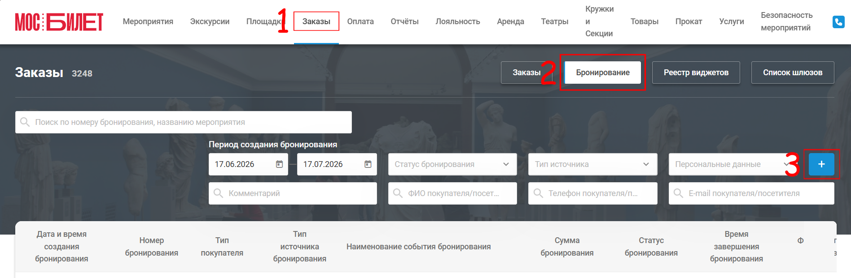Expand the Статус бронирования dropdown
Viewport: 851px width, 278px height.
(x=452, y=164)
